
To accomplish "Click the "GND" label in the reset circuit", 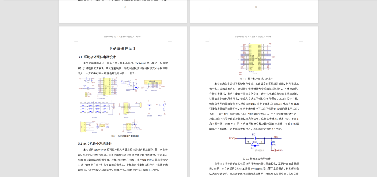I will 280,151.
